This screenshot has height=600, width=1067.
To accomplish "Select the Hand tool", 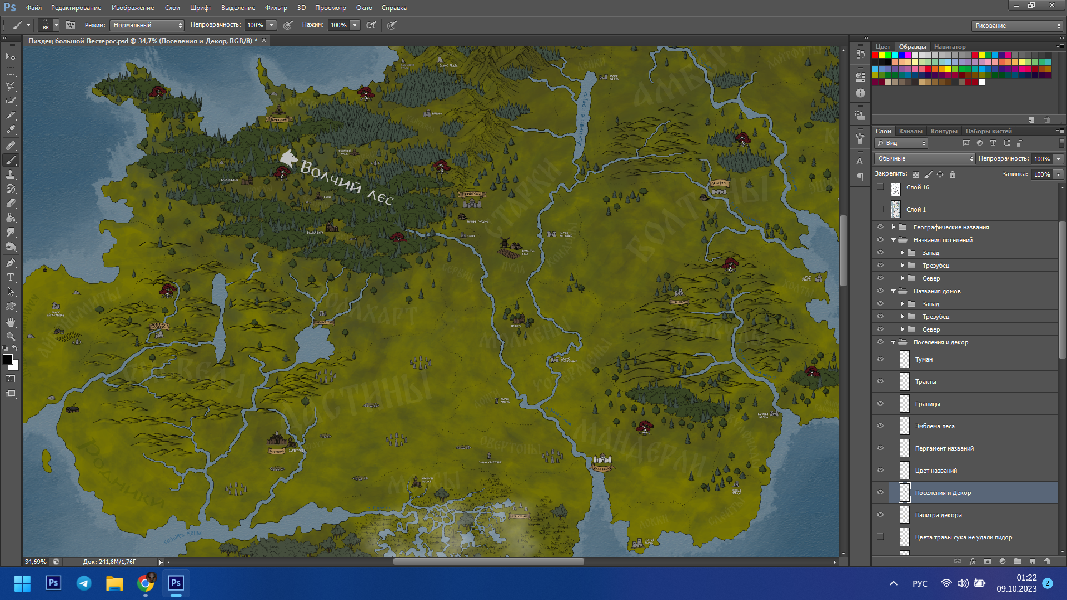I will pyautogui.click(x=11, y=322).
